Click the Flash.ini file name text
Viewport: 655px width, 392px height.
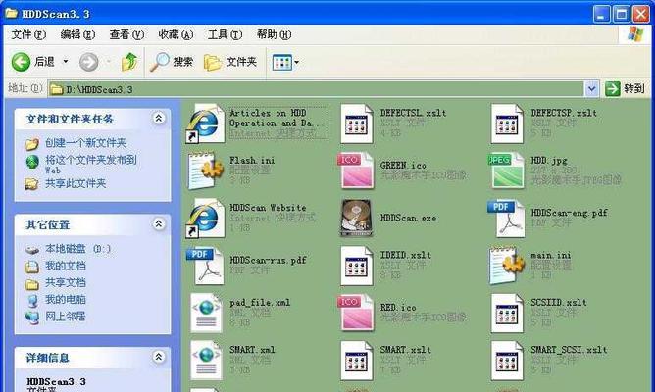point(252,160)
